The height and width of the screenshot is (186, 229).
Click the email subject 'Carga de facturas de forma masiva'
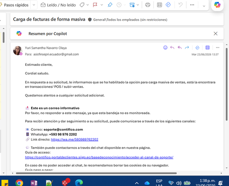point(49,19)
